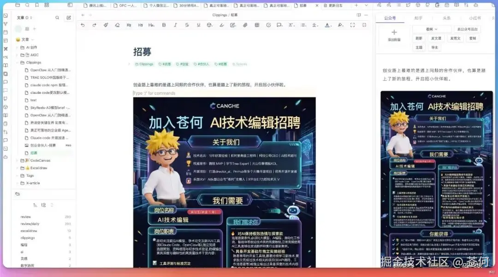This screenshot has height=277, width=498.
Task: Toggle strikethrough formatting
Action: tap(186, 26)
